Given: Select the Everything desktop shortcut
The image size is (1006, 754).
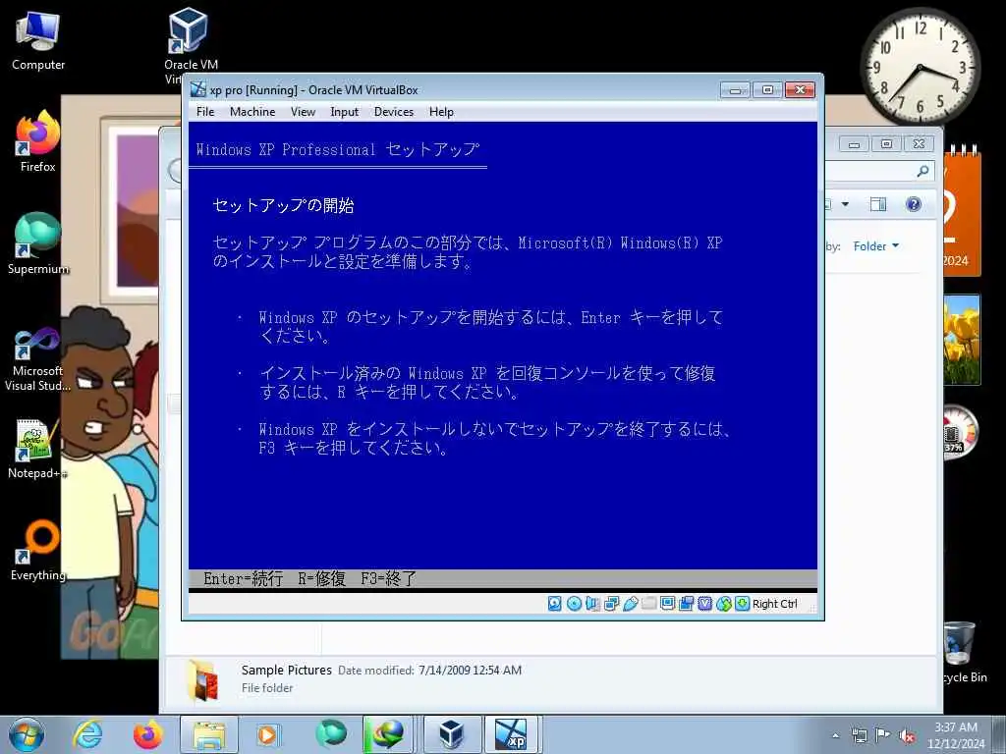Looking at the screenshot, I should pos(38,551).
